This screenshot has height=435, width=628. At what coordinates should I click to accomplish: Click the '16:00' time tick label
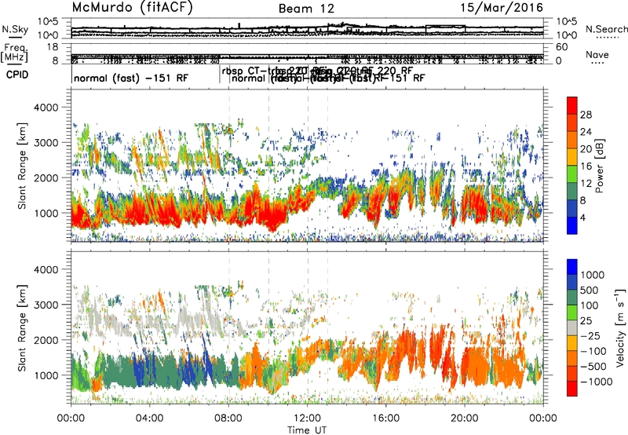tap(385, 419)
